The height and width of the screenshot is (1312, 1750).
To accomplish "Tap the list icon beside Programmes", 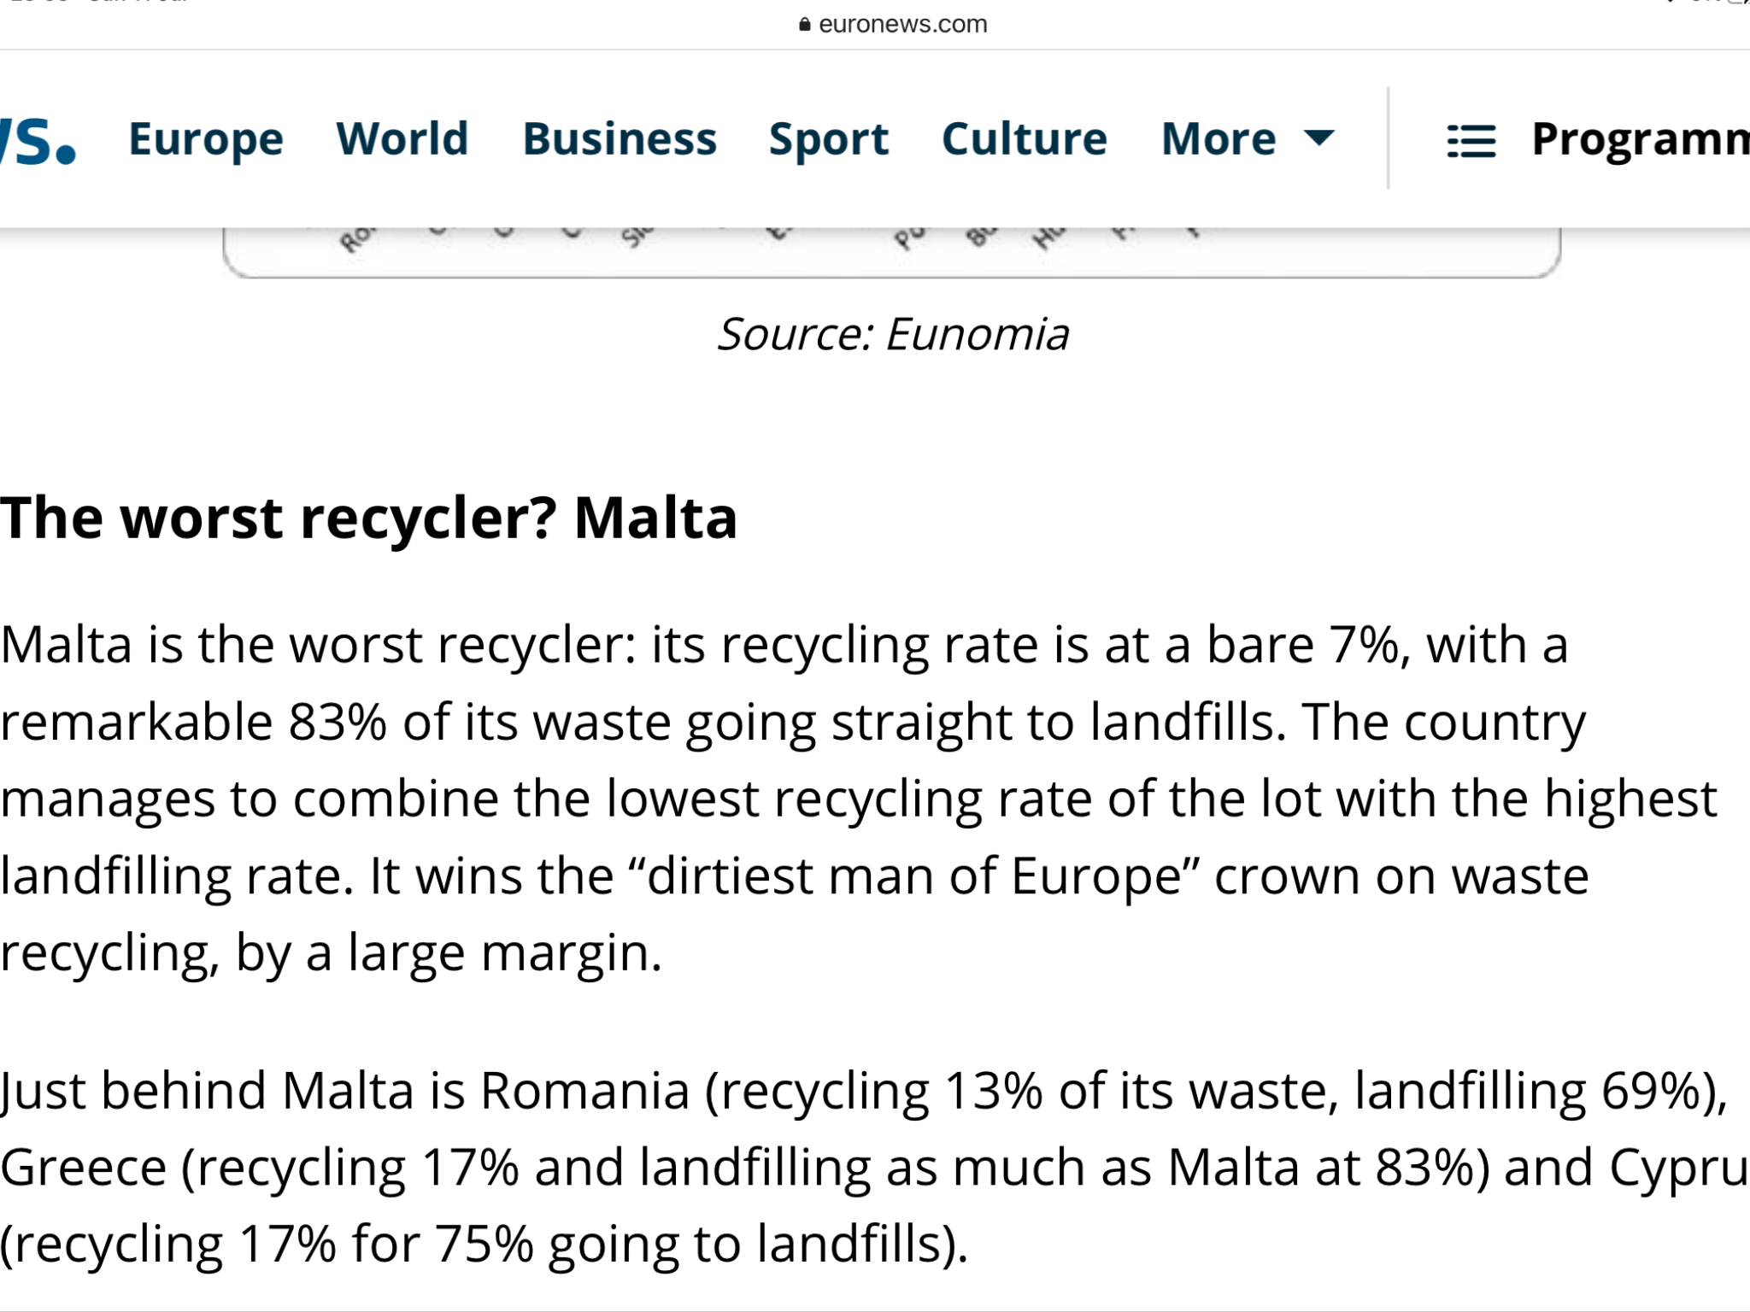I will coord(1471,141).
